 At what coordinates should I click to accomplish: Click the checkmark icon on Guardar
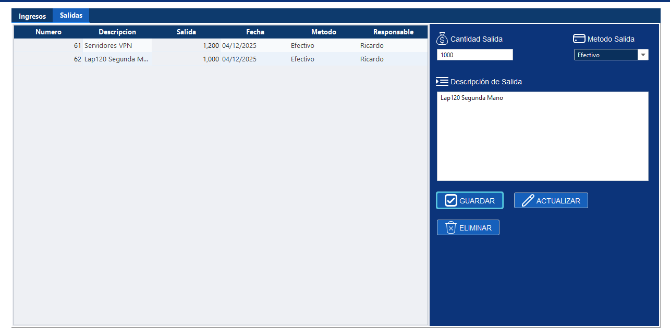coord(451,201)
